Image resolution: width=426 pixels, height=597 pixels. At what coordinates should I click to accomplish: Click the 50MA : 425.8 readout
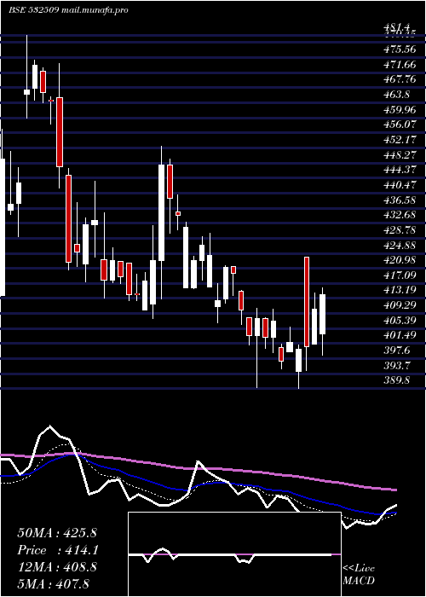pos(57,533)
